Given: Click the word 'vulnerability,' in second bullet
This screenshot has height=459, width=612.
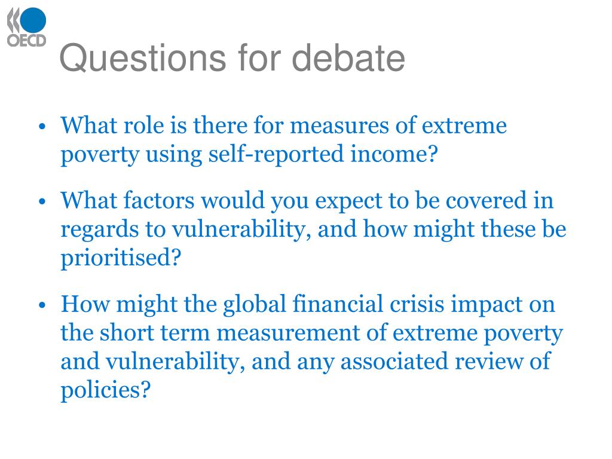Looking at the screenshot, I should (x=241, y=229).
